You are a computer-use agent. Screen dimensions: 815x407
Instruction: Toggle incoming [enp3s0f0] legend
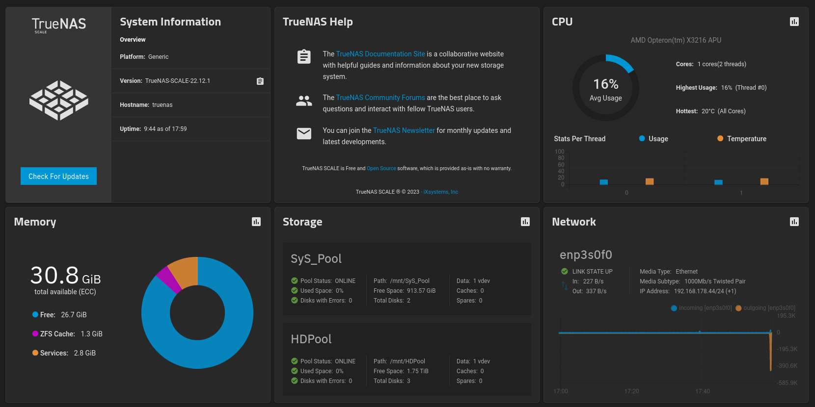click(x=701, y=308)
